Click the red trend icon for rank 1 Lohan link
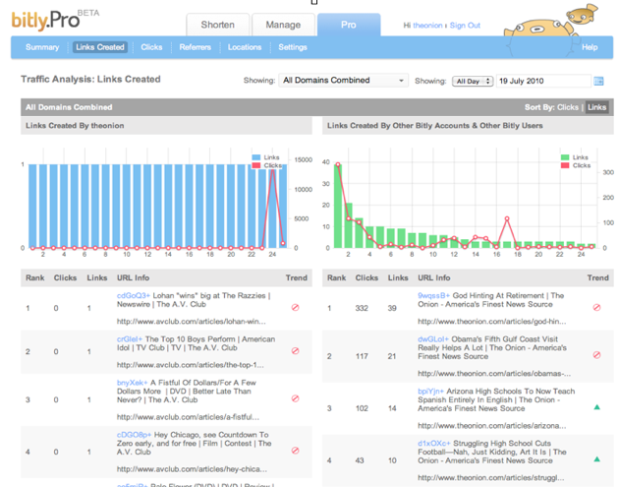The width and height of the screenshot is (619, 487). click(x=295, y=308)
